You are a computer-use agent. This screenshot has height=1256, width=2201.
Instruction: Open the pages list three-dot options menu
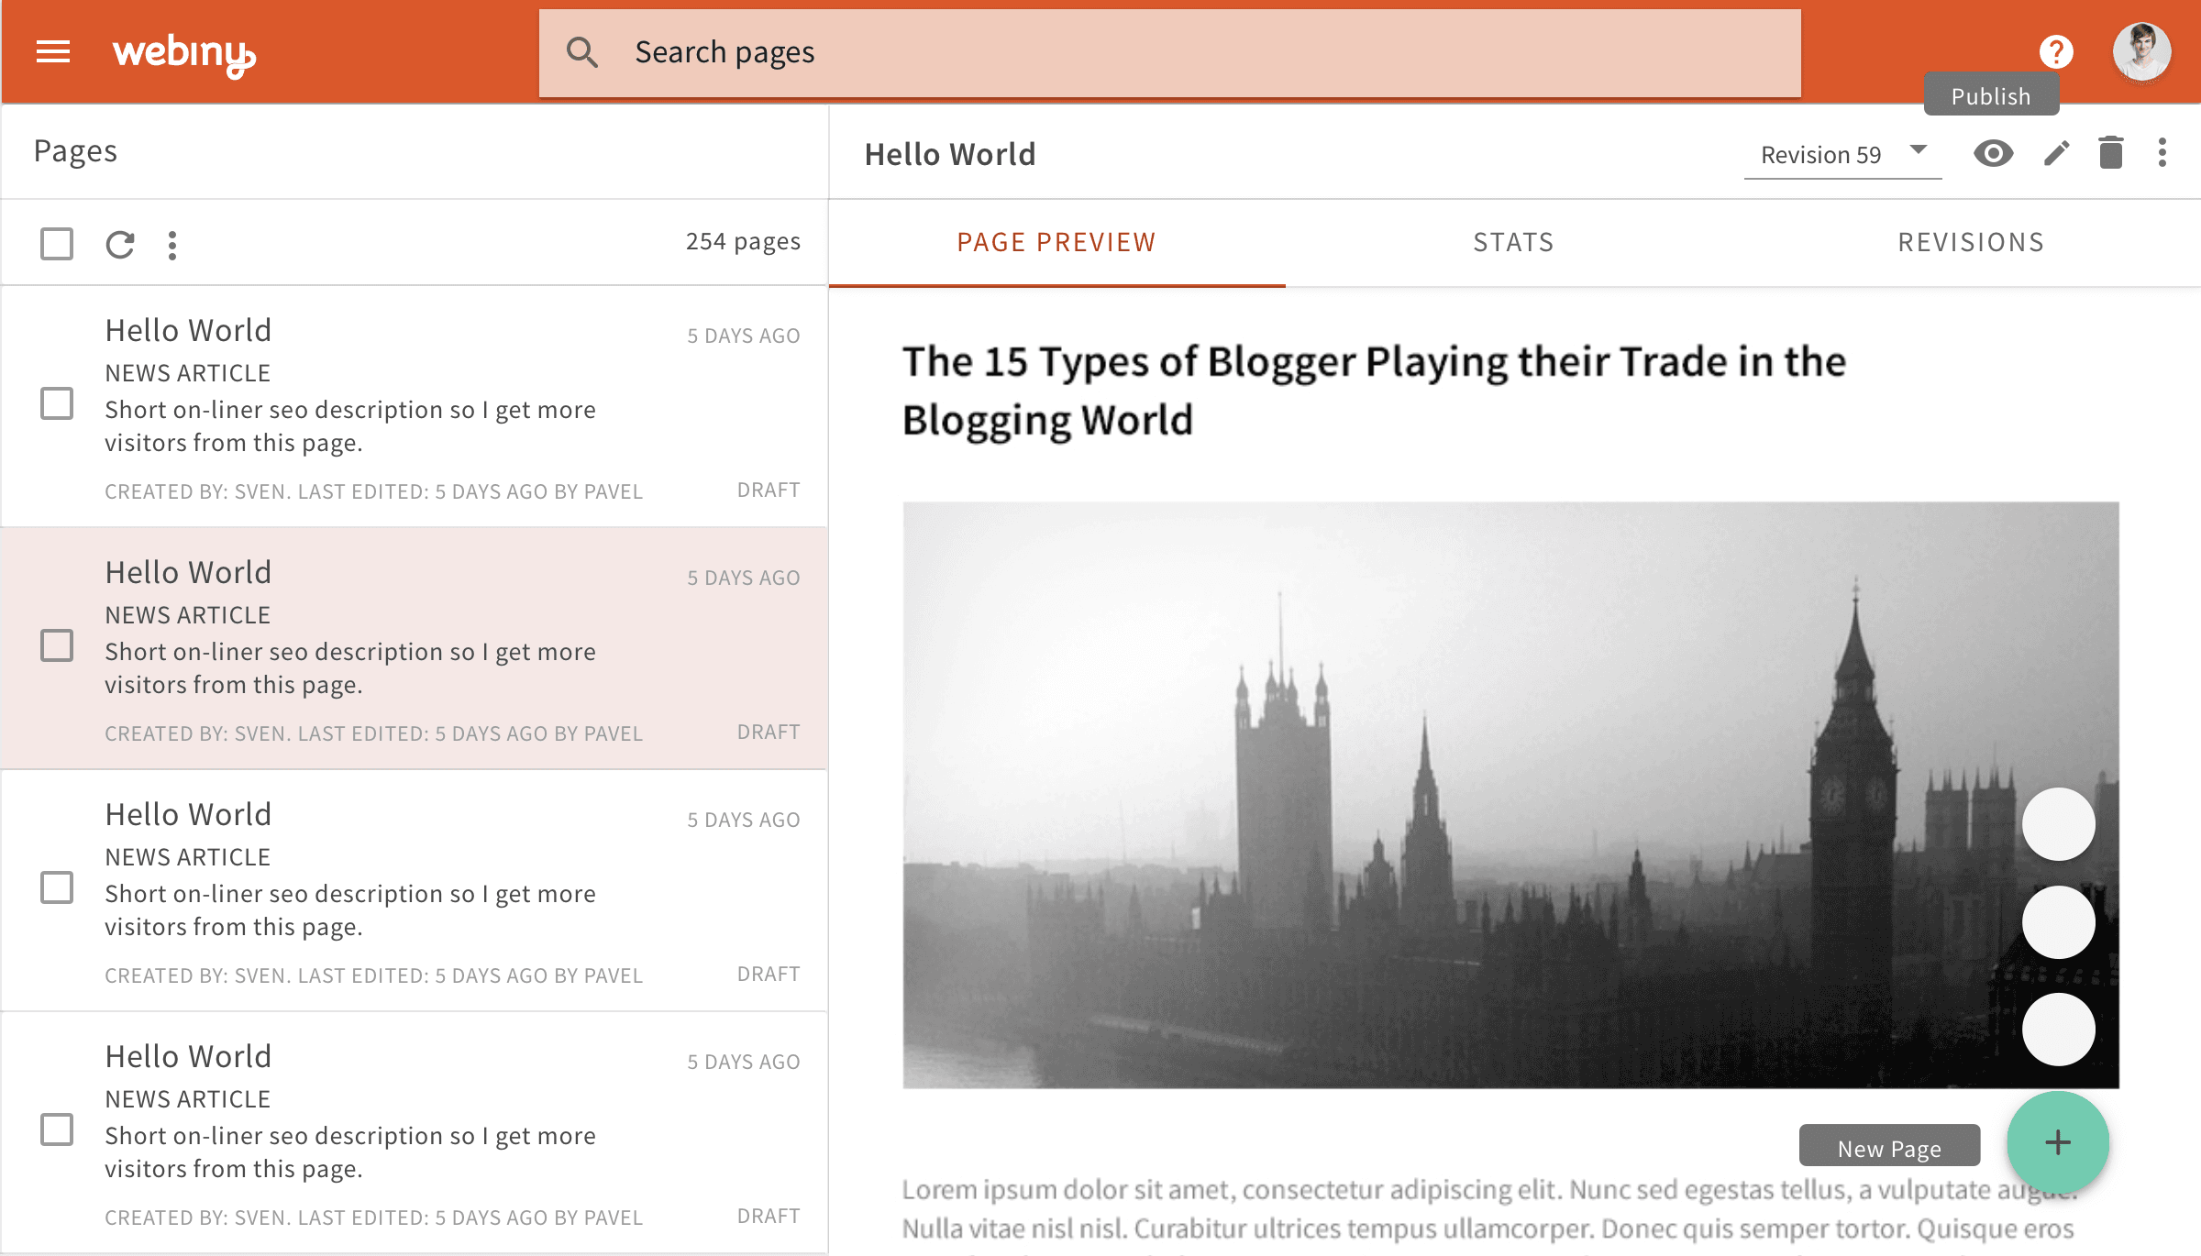(172, 245)
